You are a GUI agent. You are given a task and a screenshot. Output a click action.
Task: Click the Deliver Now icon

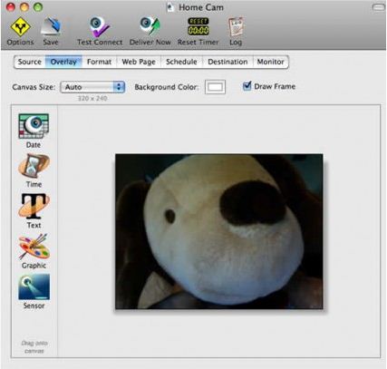pos(150,26)
